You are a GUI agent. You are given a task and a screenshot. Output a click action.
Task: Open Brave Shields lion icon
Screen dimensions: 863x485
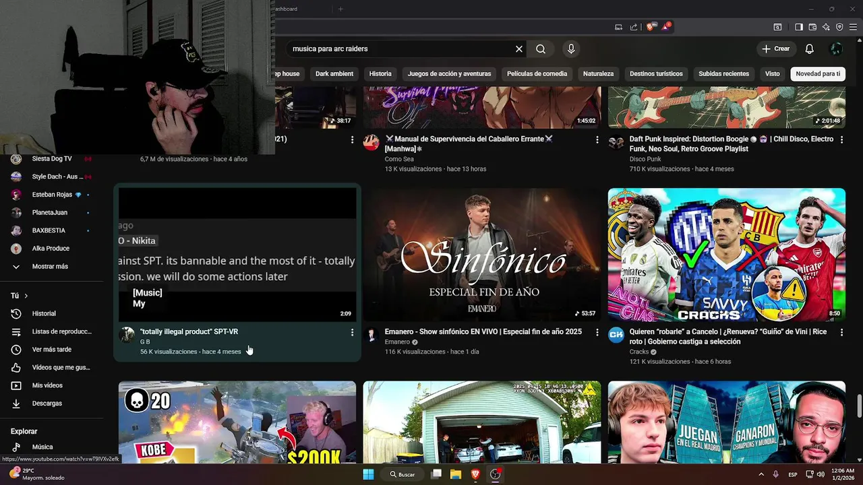tap(650, 27)
